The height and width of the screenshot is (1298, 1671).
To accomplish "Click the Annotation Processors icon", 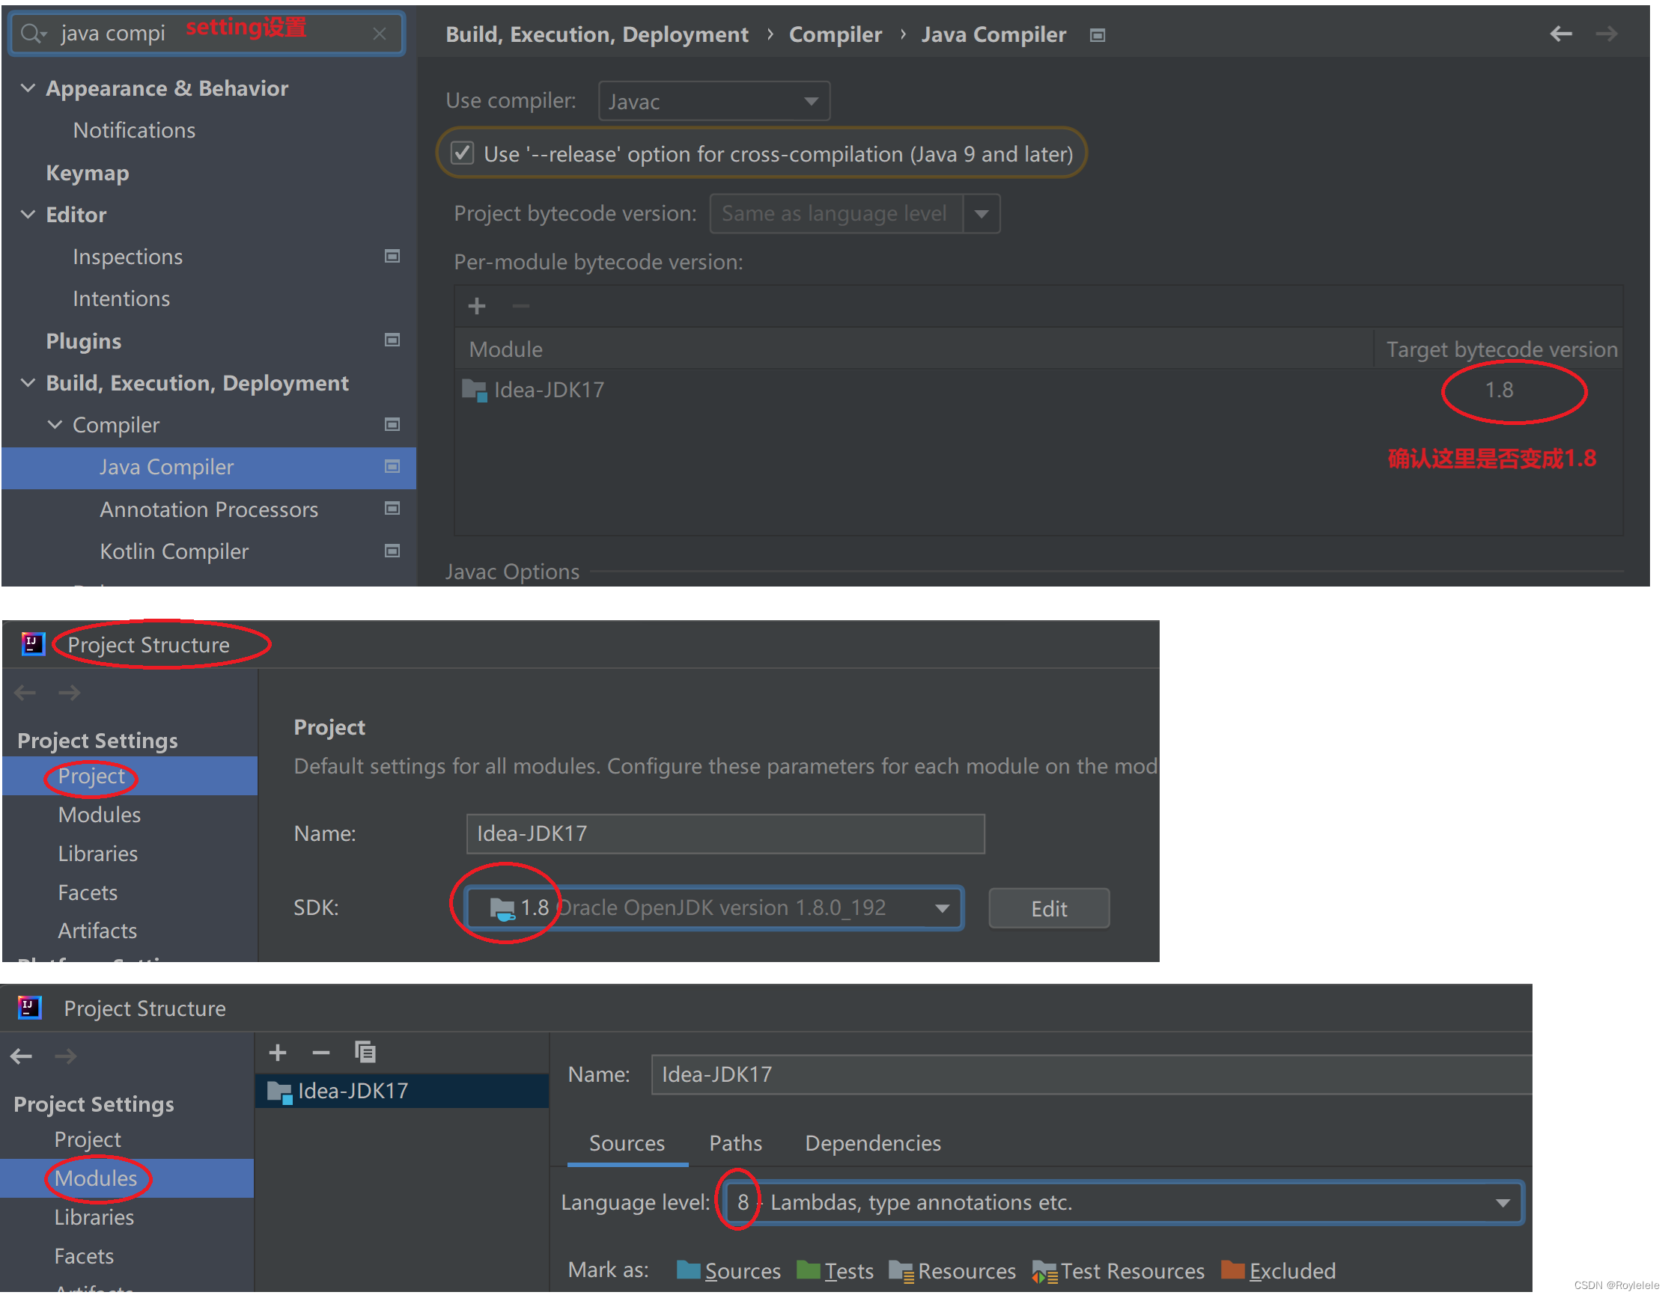I will (x=392, y=508).
